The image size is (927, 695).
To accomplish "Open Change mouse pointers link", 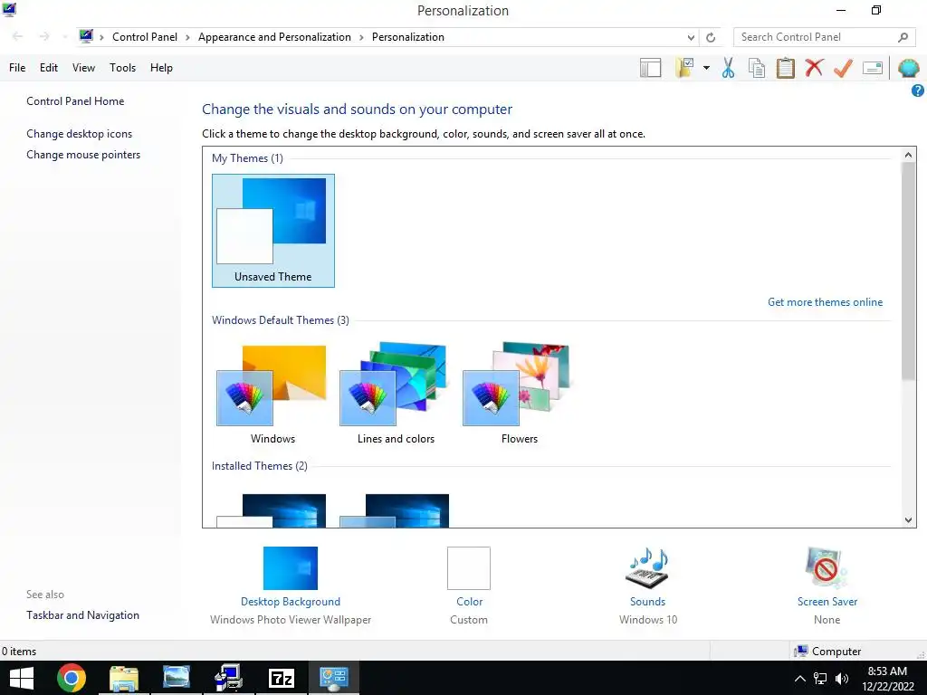I will (x=83, y=155).
